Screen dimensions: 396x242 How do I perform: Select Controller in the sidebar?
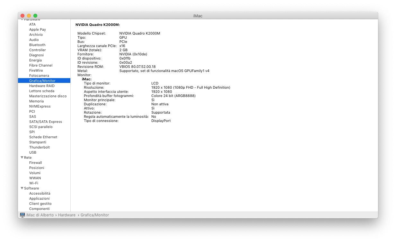pyautogui.click(x=38, y=50)
